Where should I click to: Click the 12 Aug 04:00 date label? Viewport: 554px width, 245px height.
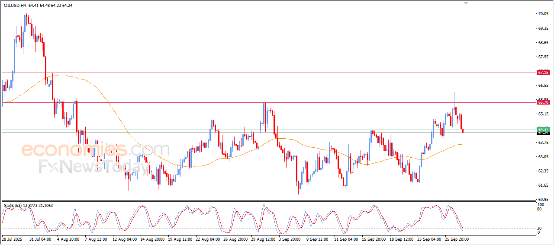[x=124, y=239]
